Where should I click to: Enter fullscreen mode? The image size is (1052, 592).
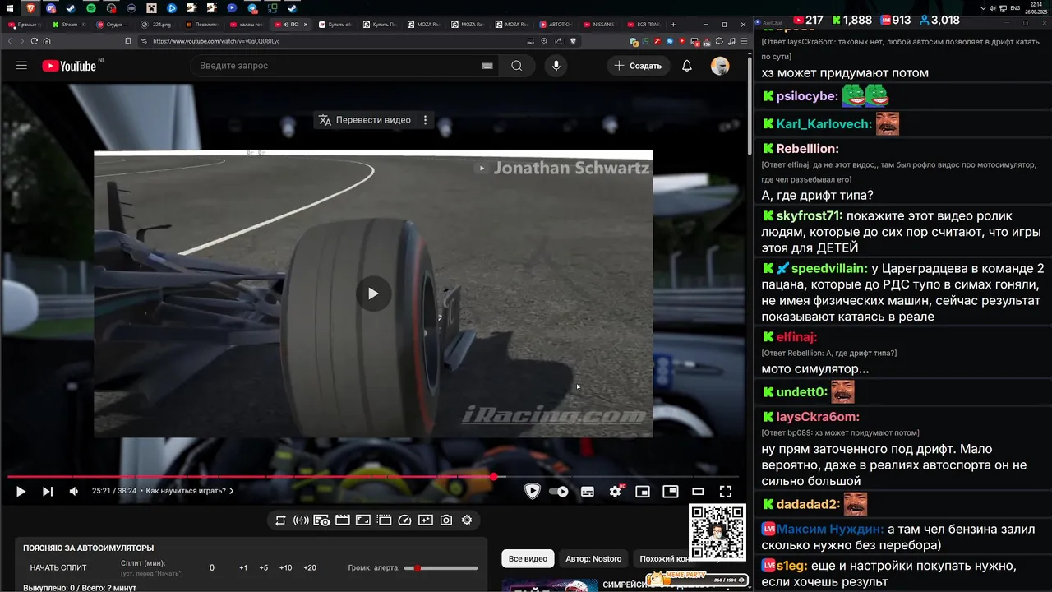(726, 492)
